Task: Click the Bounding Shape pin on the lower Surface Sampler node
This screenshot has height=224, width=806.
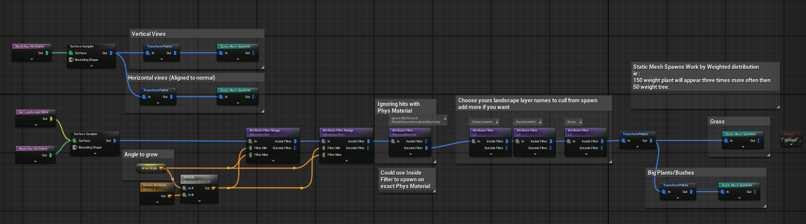Action: pyautogui.click(x=74, y=147)
